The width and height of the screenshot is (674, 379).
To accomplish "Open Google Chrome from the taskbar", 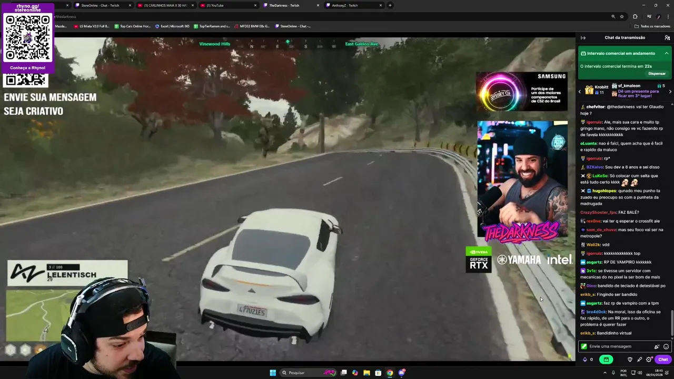I will point(390,373).
